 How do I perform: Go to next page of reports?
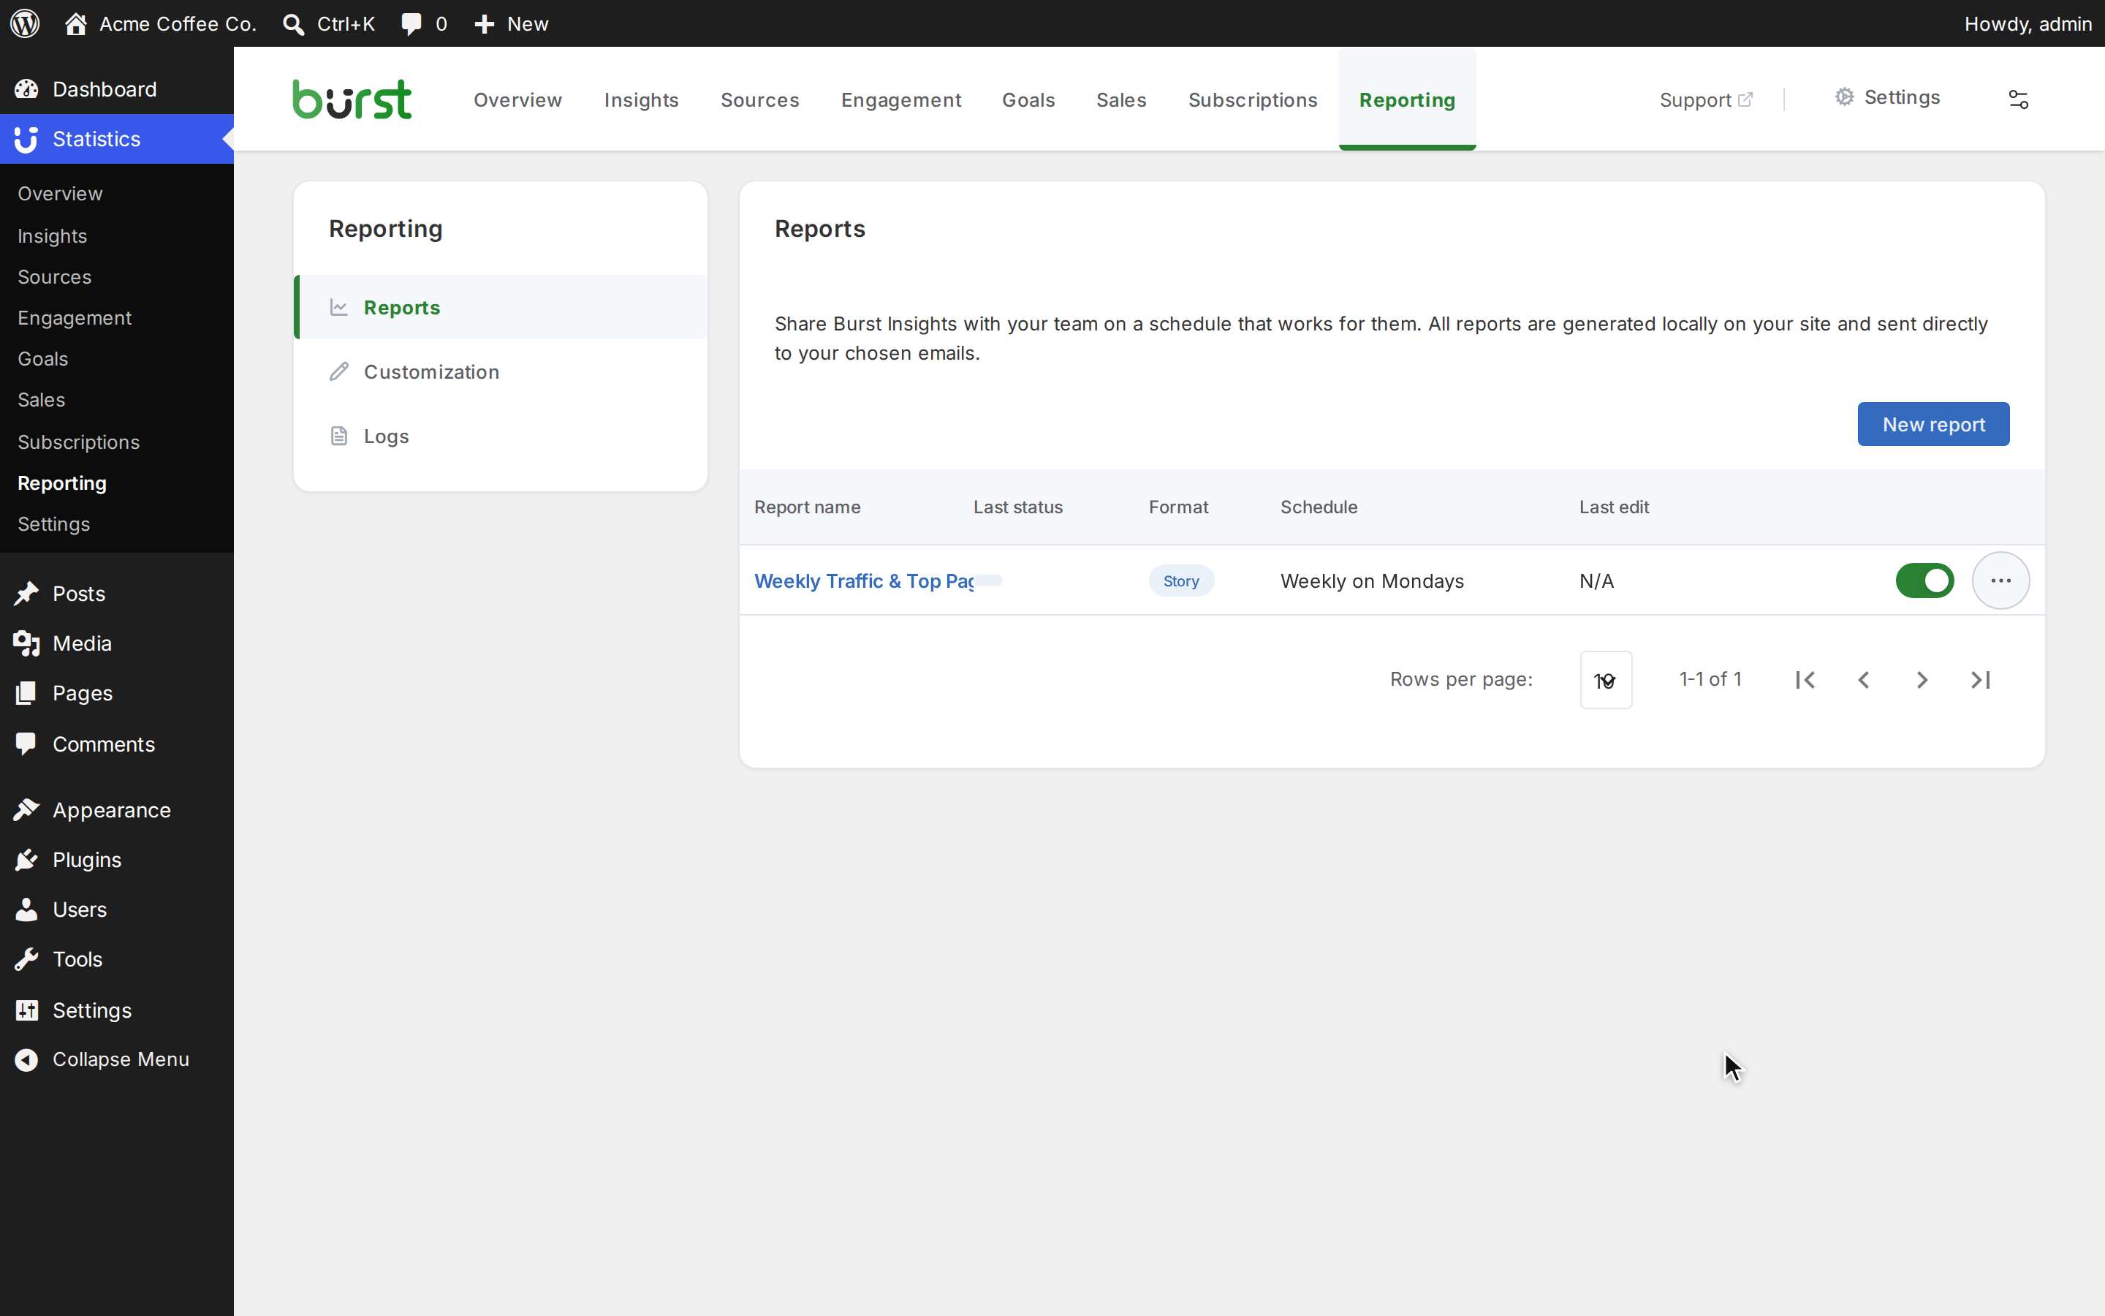[1922, 680]
